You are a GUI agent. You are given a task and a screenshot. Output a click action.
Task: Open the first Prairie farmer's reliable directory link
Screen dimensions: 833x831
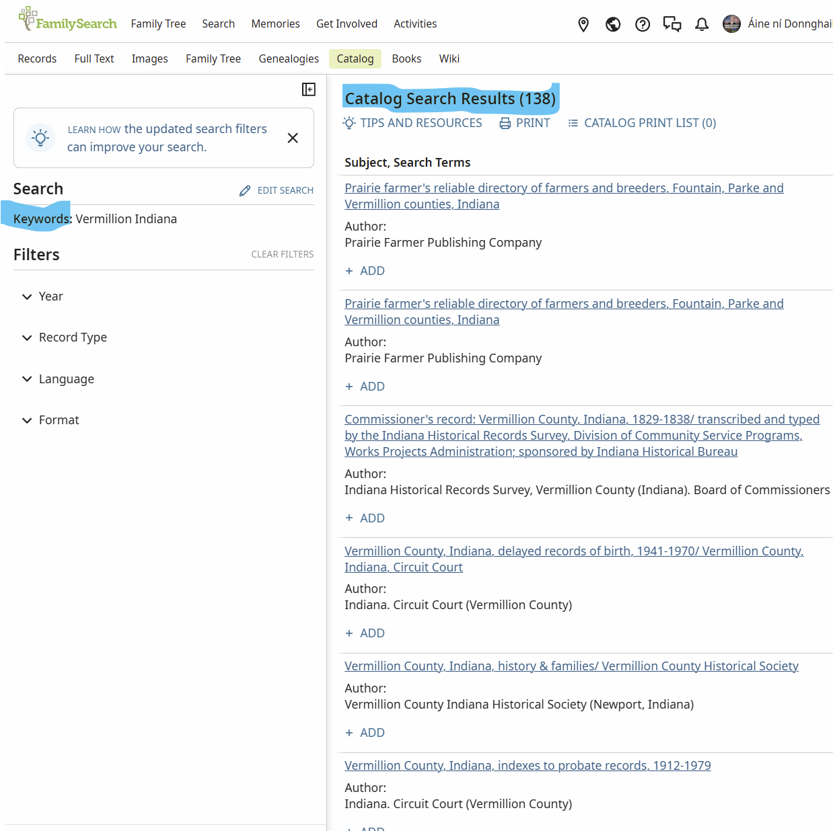(564, 196)
